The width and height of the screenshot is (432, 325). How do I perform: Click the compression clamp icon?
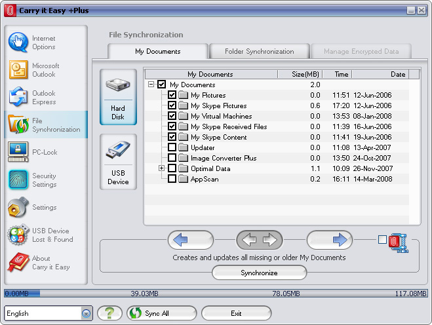coord(399,243)
